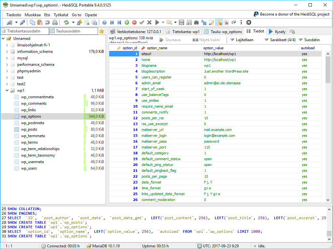Click the Copy icon in toolbar

(x=33, y=22)
